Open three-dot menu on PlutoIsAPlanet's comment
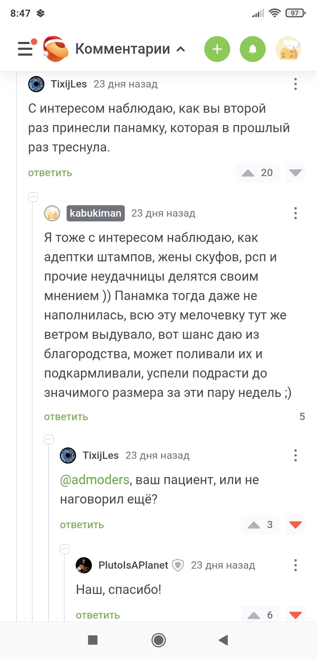Viewport: 317px width, 660px height. click(295, 565)
